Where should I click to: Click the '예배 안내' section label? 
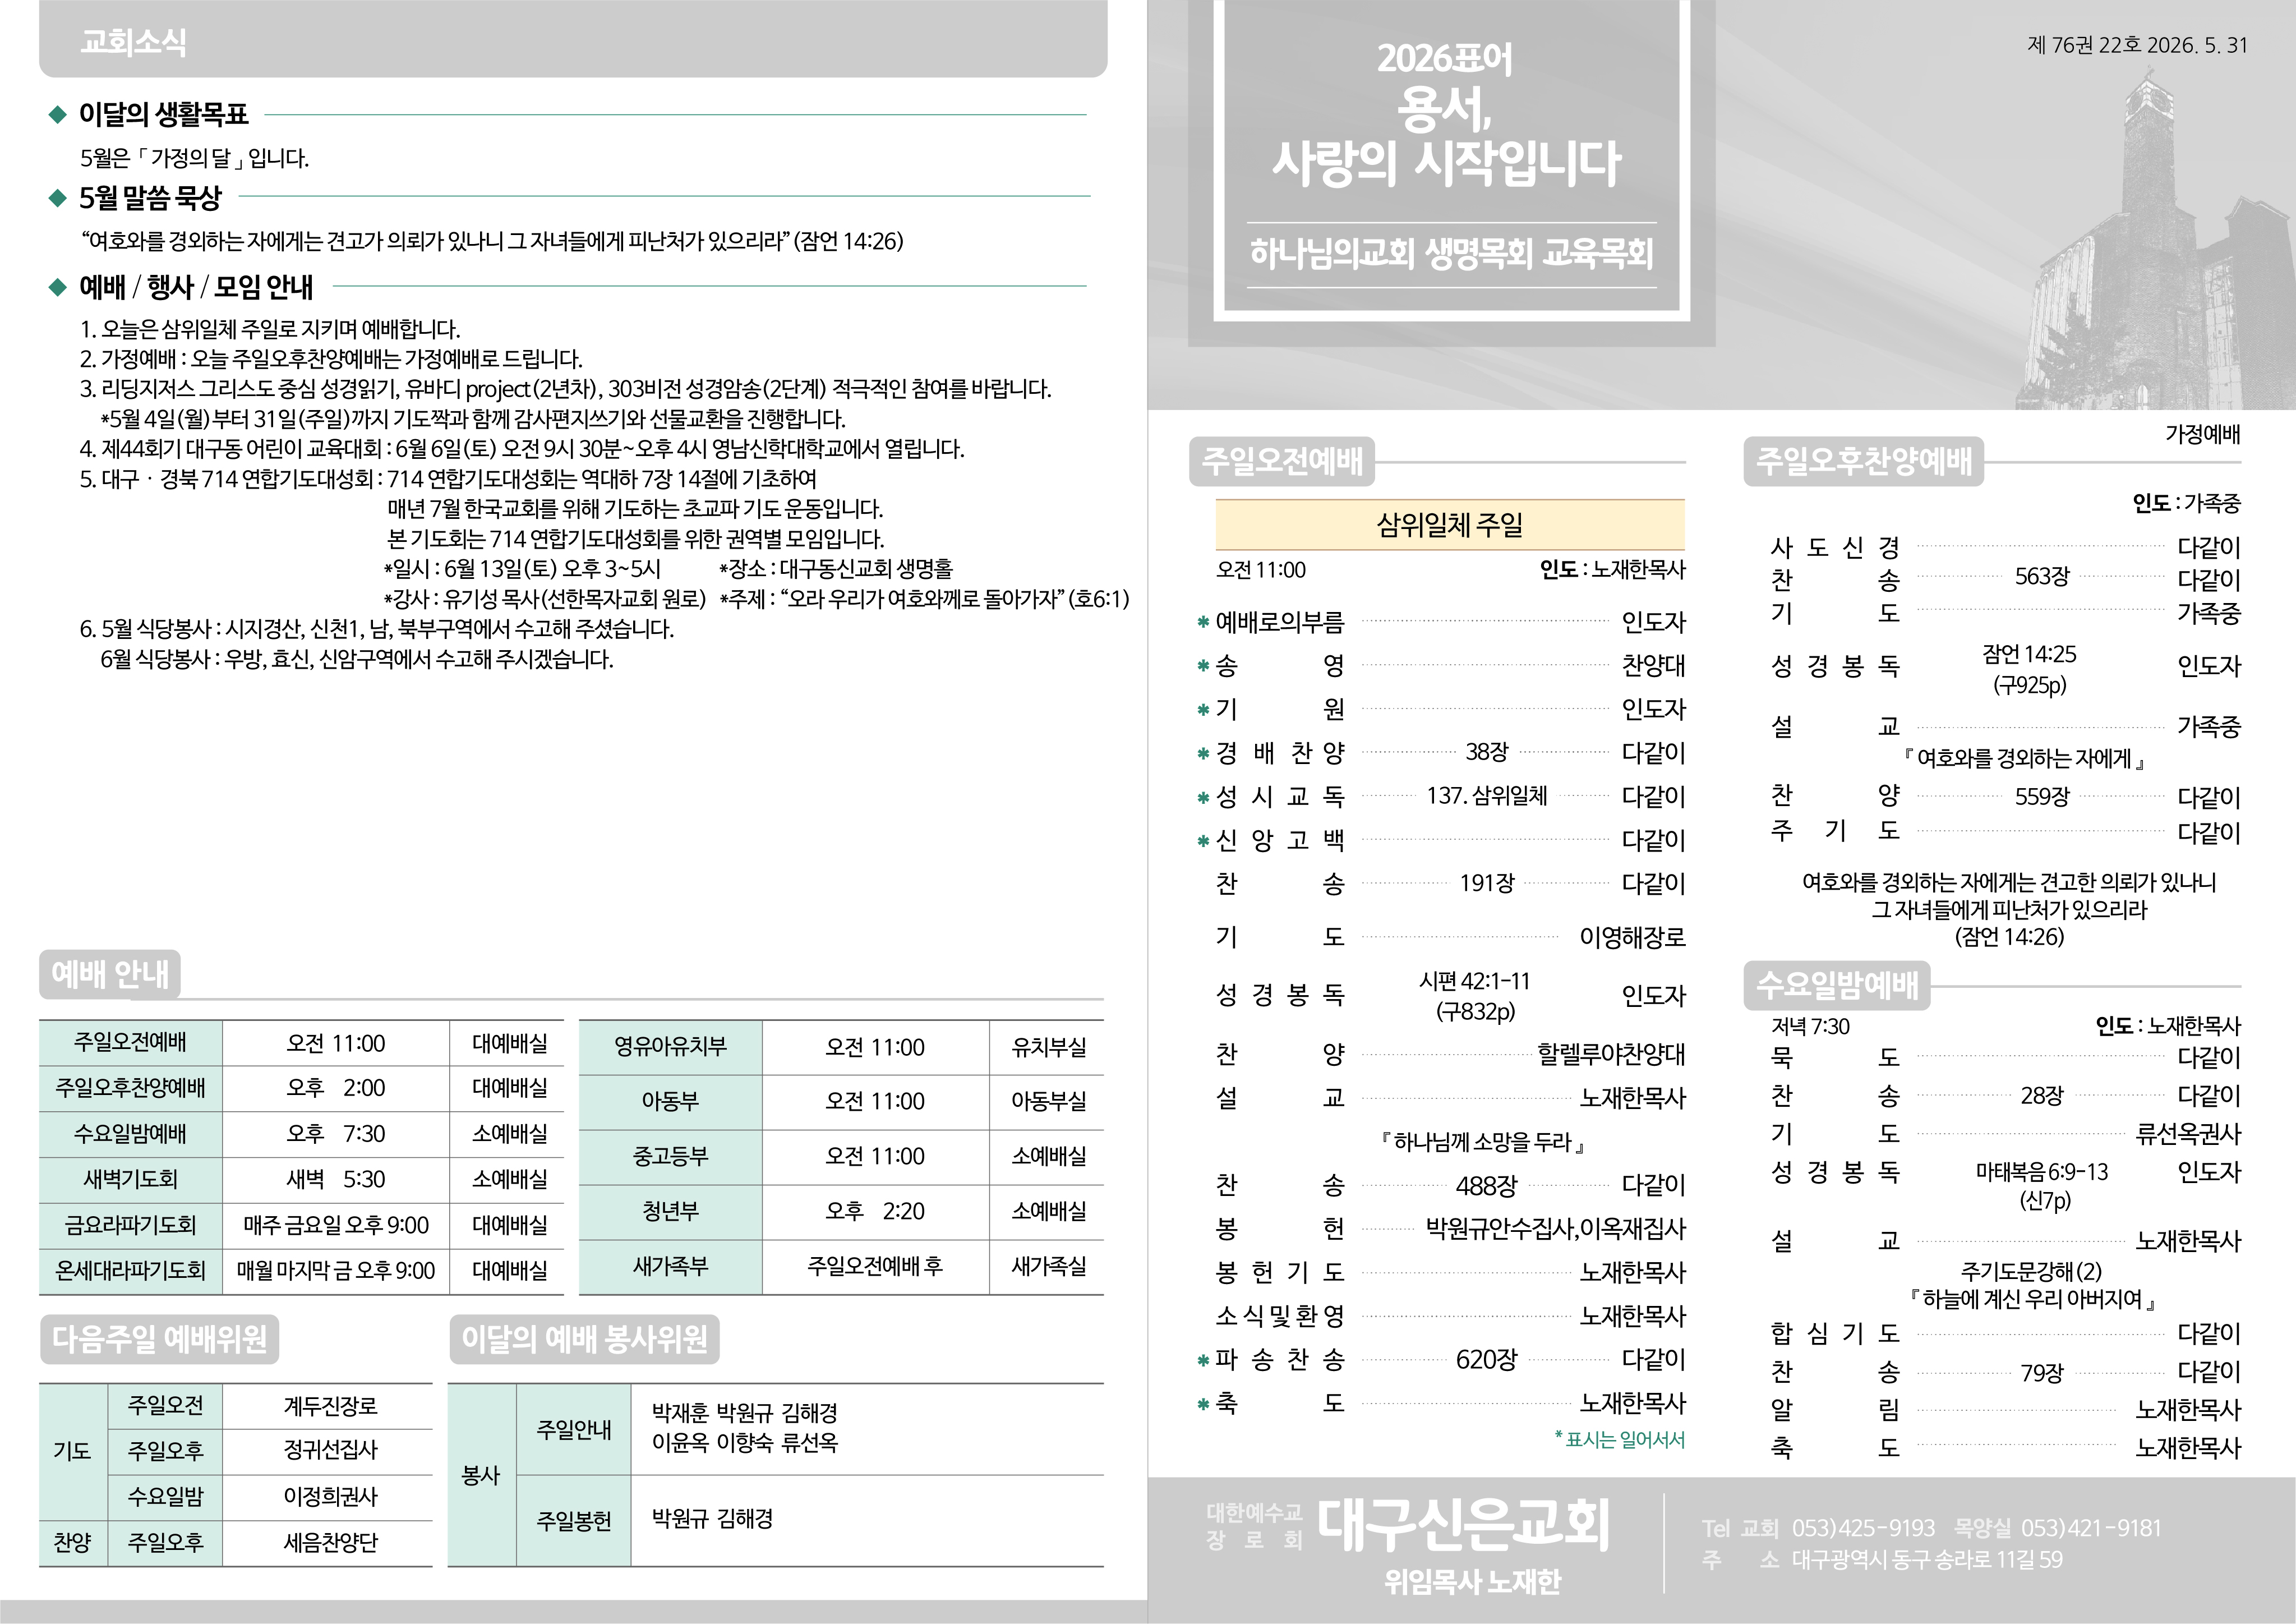110,974
